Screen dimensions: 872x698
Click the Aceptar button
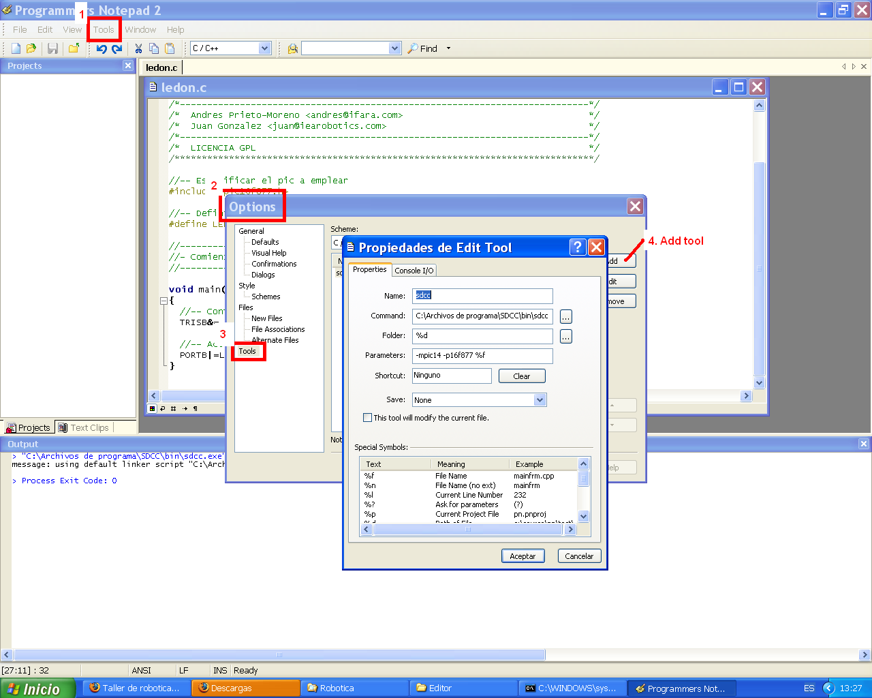pyautogui.click(x=523, y=556)
